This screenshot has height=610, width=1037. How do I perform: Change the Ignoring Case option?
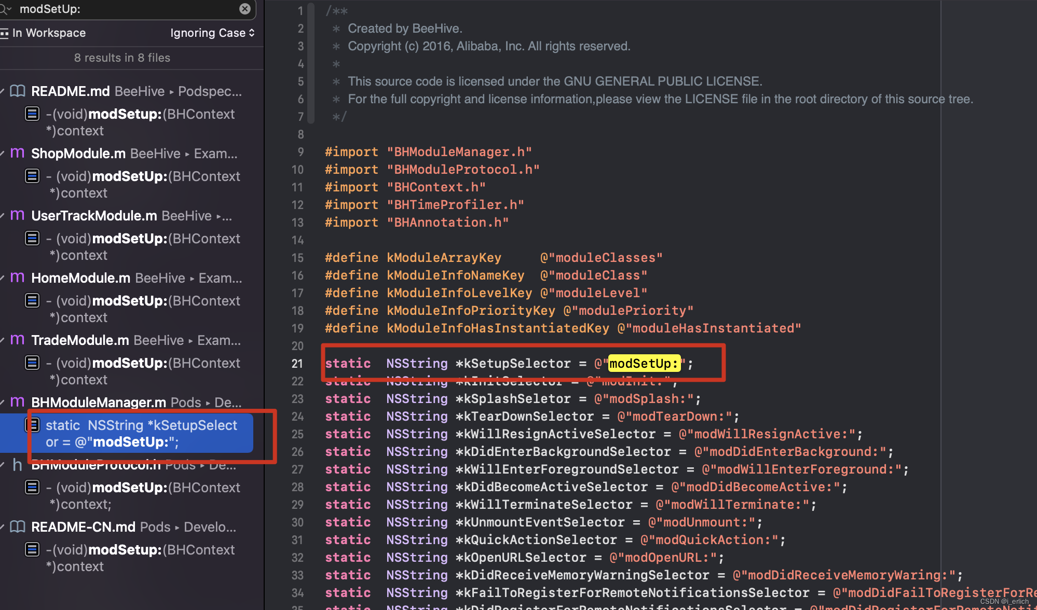coord(212,33)
